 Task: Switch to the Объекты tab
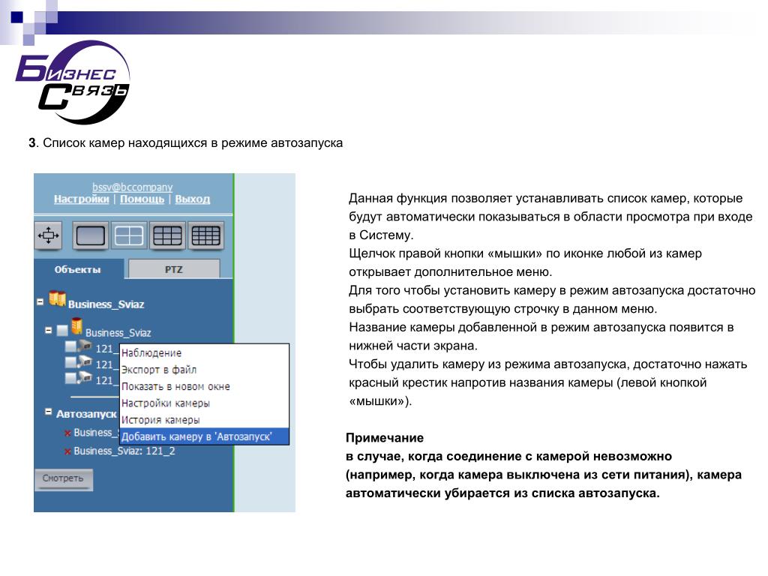tap(78, 269)
